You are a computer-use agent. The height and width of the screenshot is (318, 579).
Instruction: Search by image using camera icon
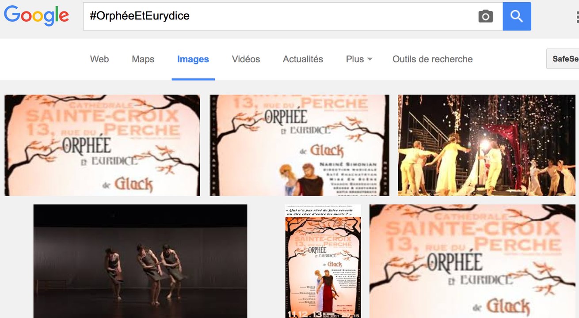pyautogui.click(x=485, y=16)
